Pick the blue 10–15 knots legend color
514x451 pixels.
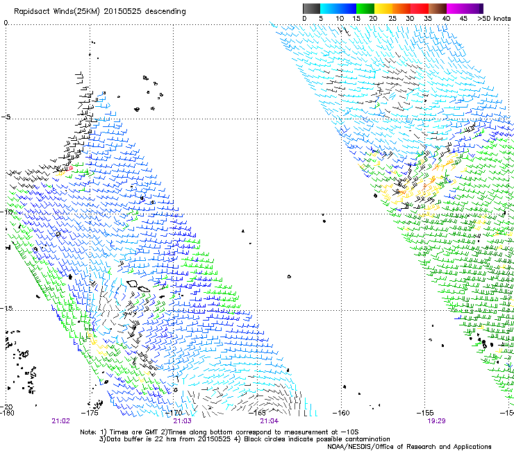pyautogui.click(x=347, y=8)
